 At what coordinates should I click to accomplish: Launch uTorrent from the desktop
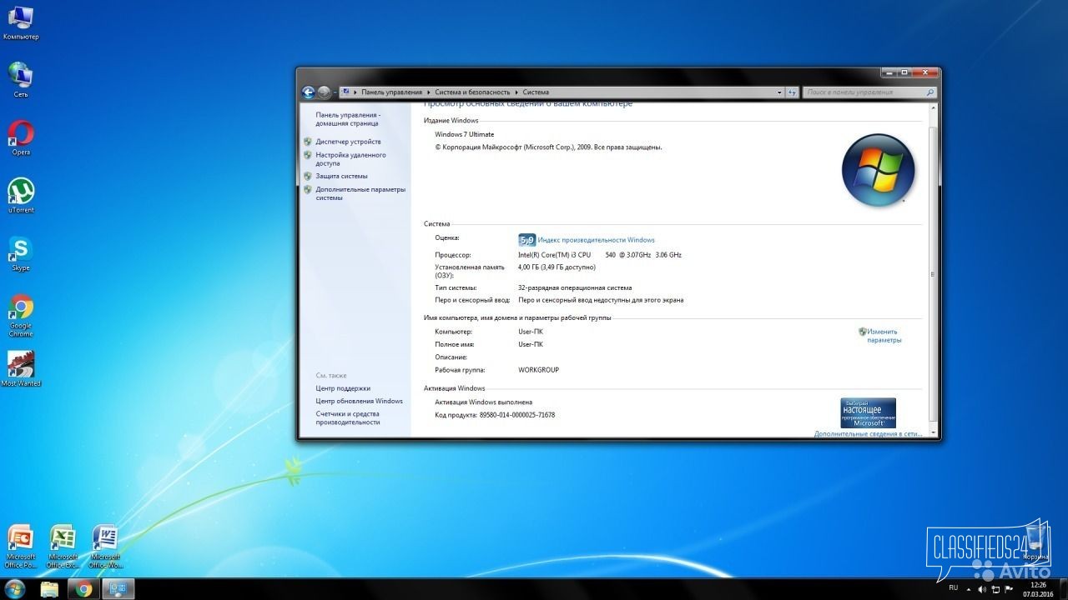(21, 196)
